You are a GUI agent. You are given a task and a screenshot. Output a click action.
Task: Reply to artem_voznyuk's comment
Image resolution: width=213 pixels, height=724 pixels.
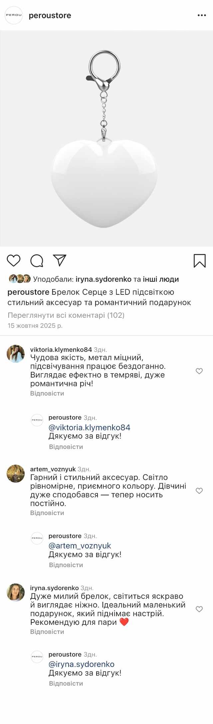(47, 513)
